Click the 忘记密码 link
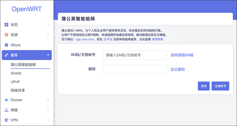237x126 pixels. (177, 69)
